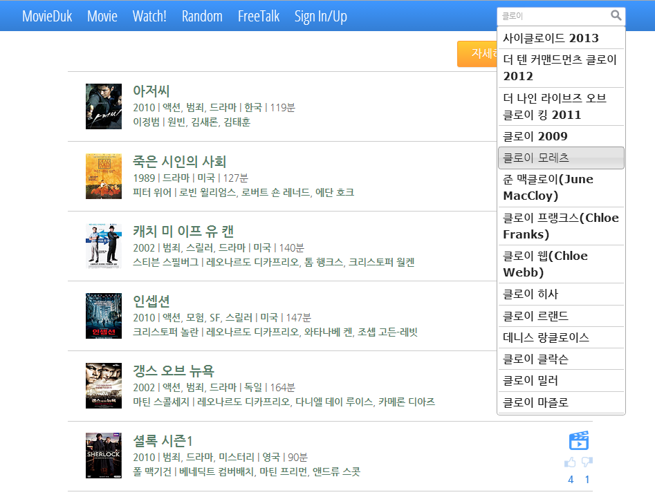Click Sign In/Up in the navigation bar

[320, 15]
